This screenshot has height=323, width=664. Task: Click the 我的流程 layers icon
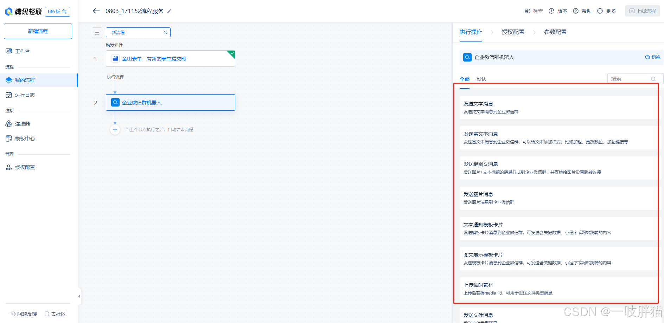pos(9,80)
